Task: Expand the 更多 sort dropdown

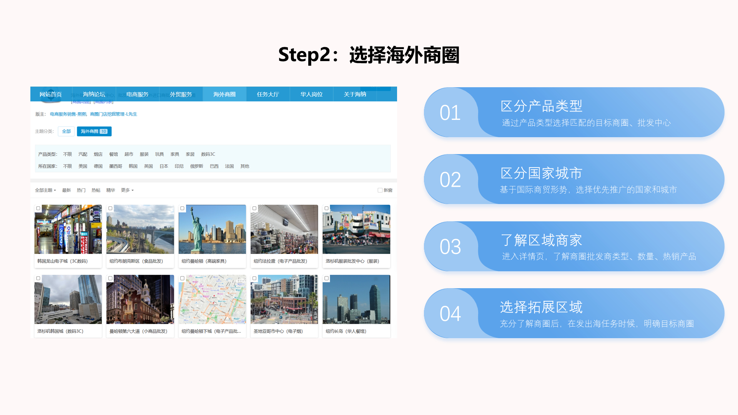Action: 127,190
